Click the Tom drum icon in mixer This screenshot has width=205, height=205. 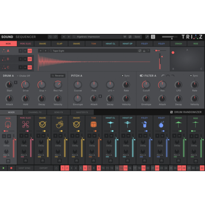point(94,124)
